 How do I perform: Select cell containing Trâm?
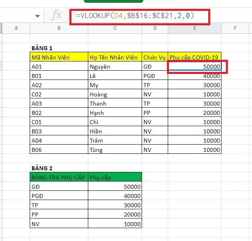click(115, 140)
